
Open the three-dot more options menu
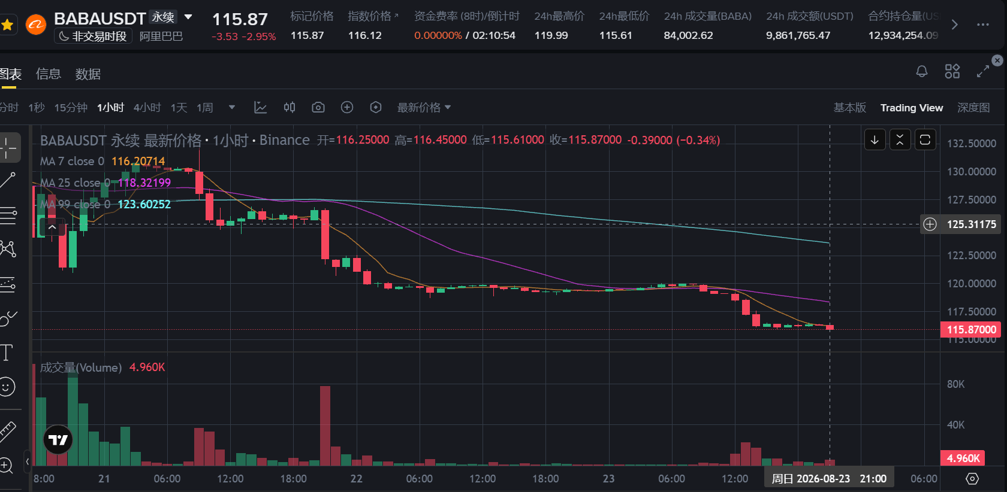pos(983,25)
